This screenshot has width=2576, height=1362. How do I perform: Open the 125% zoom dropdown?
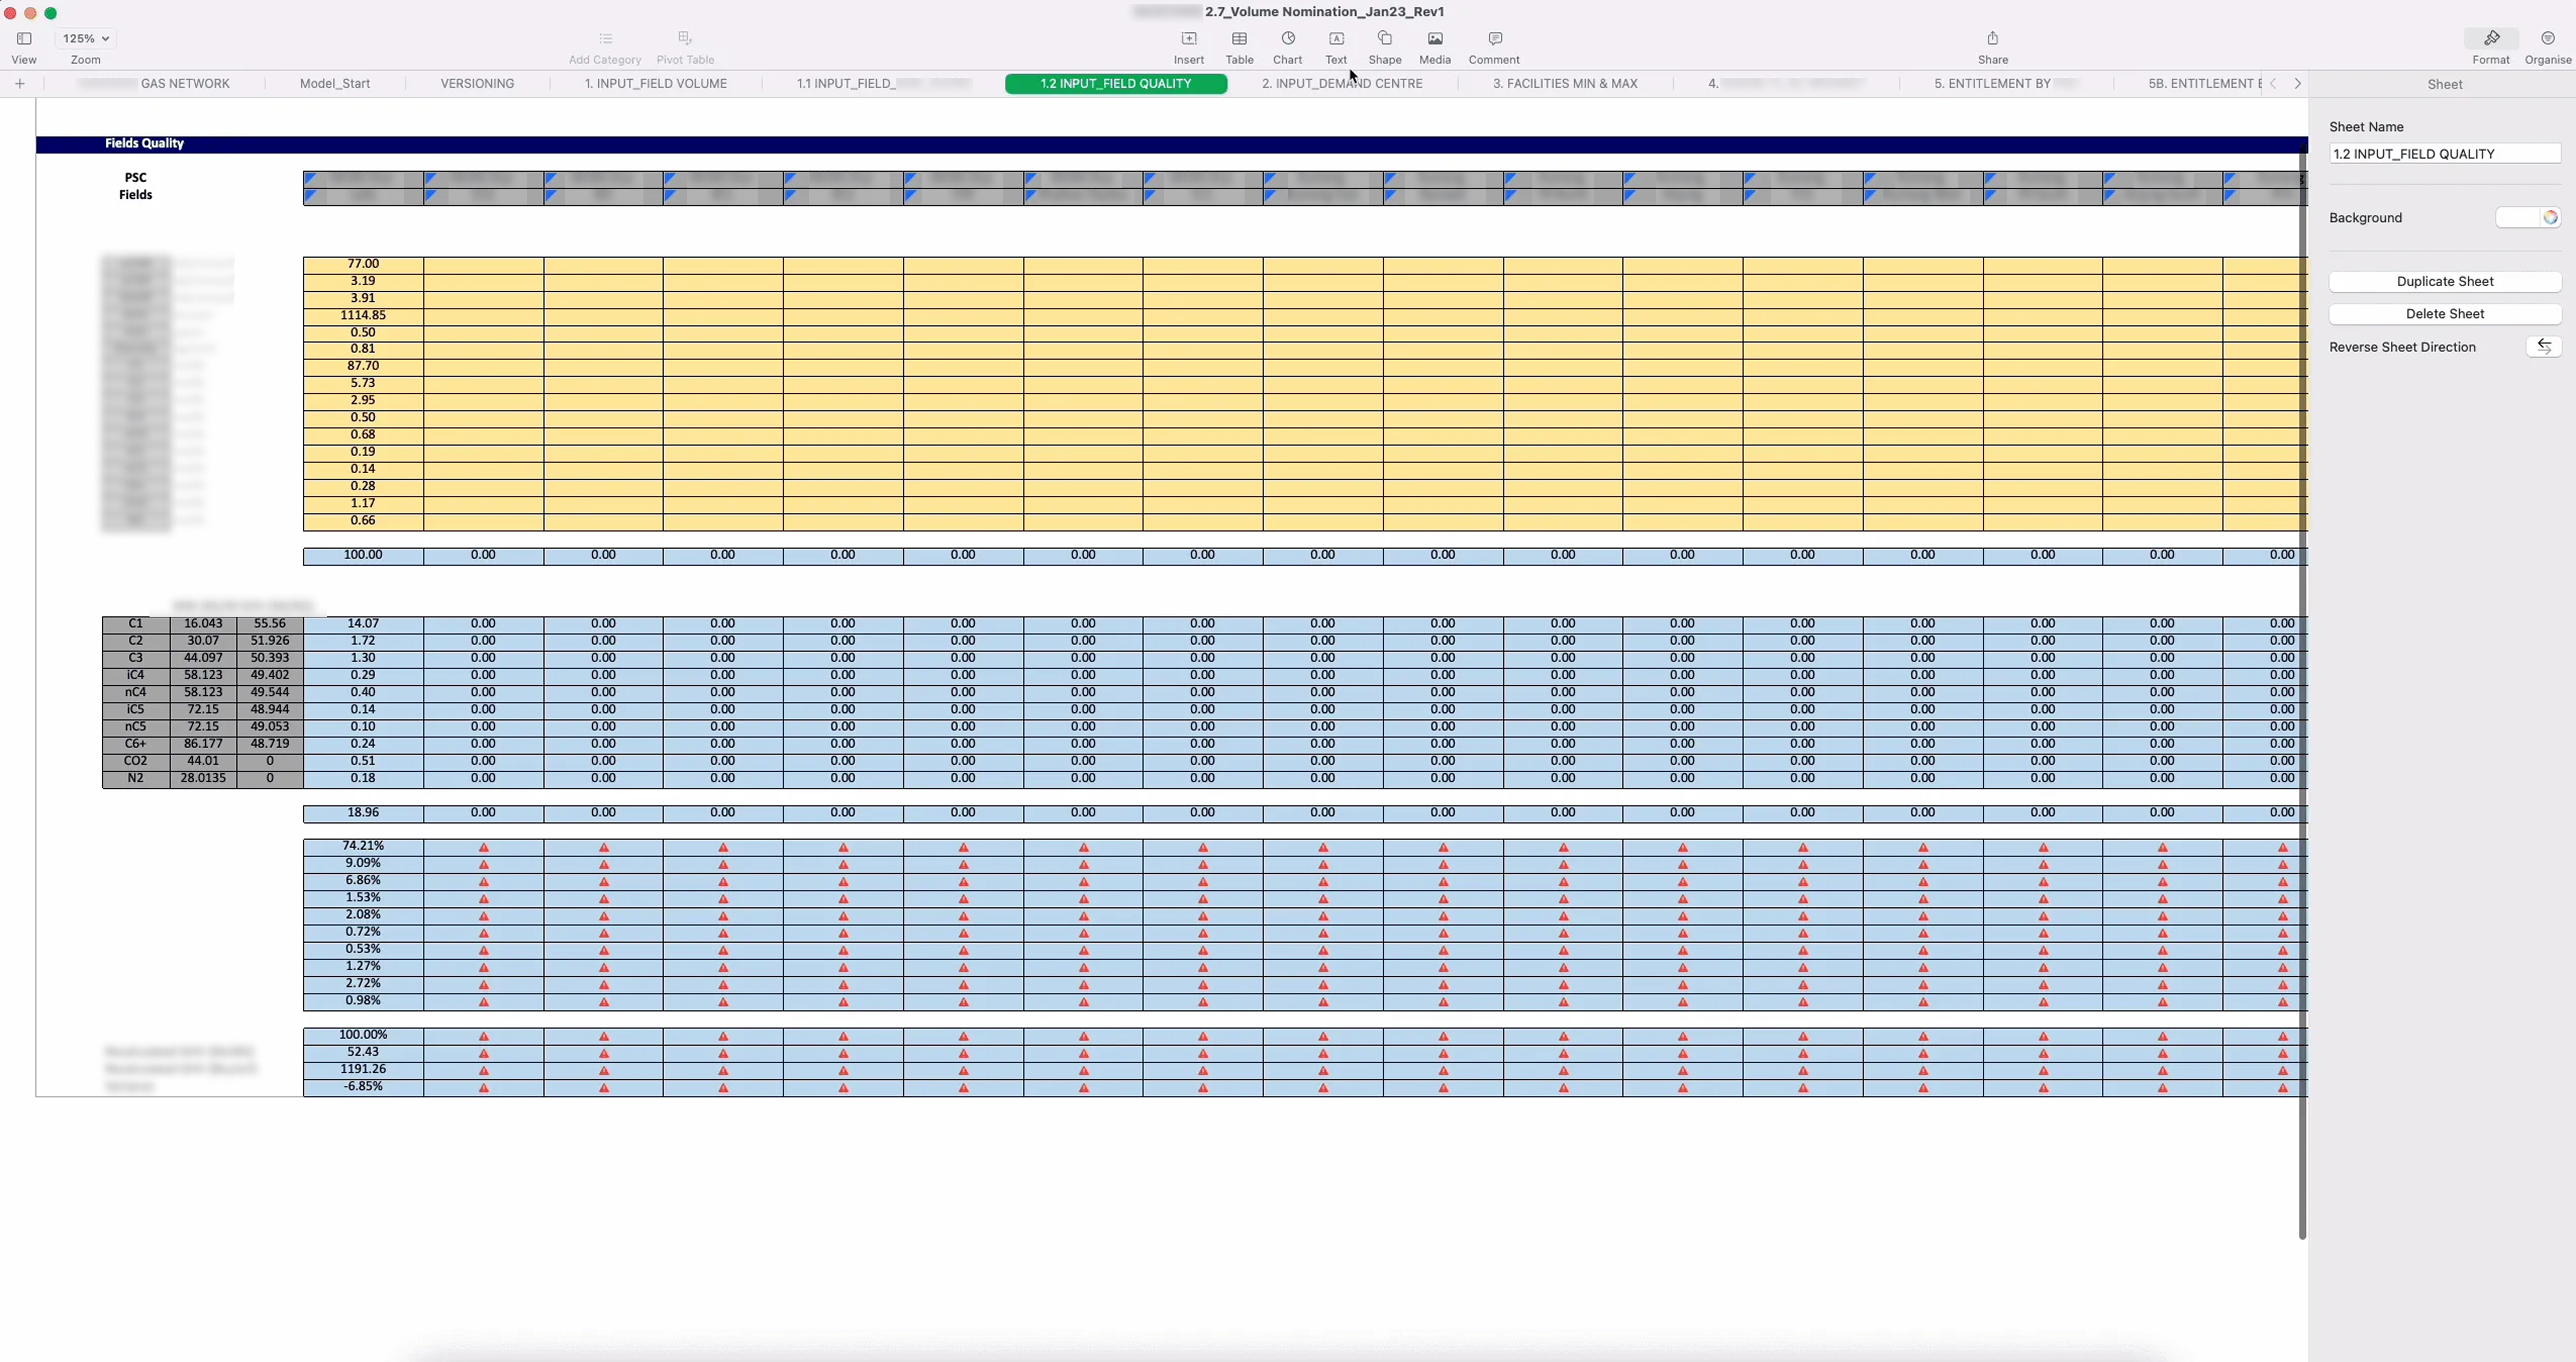click(x=86, y=39)
